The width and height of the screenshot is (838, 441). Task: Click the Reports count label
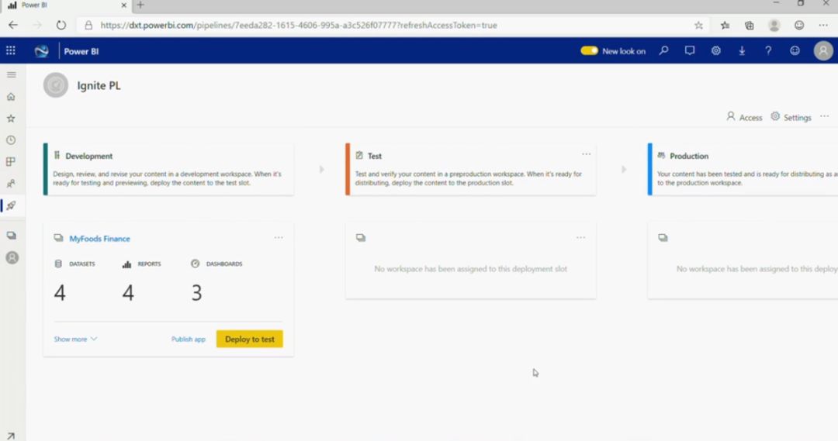tap(149, 264)
